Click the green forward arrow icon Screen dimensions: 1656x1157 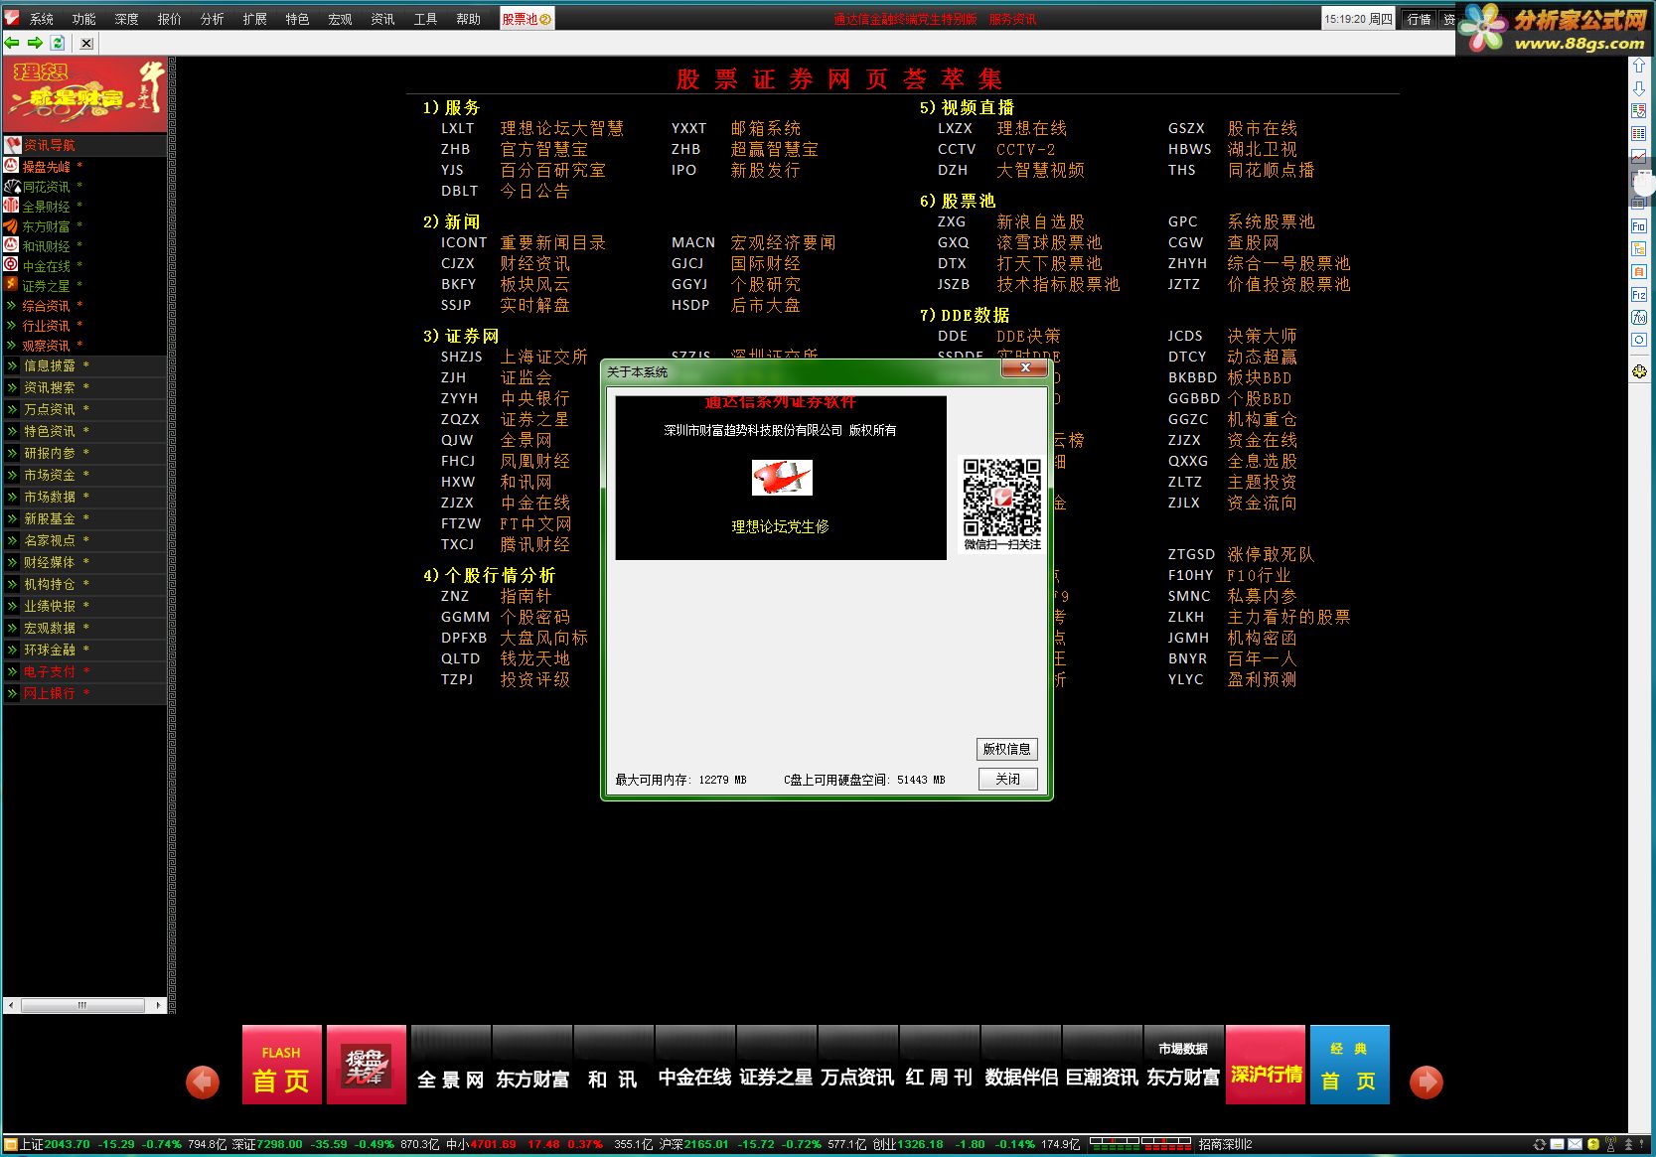point(35,43)
